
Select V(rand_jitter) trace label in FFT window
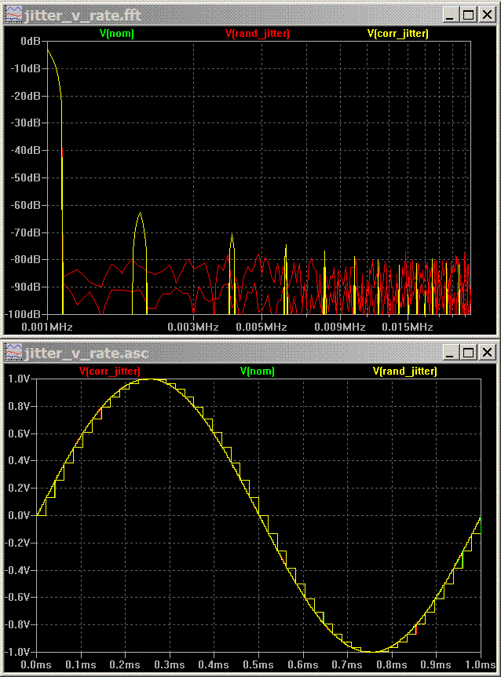(258, 34)
